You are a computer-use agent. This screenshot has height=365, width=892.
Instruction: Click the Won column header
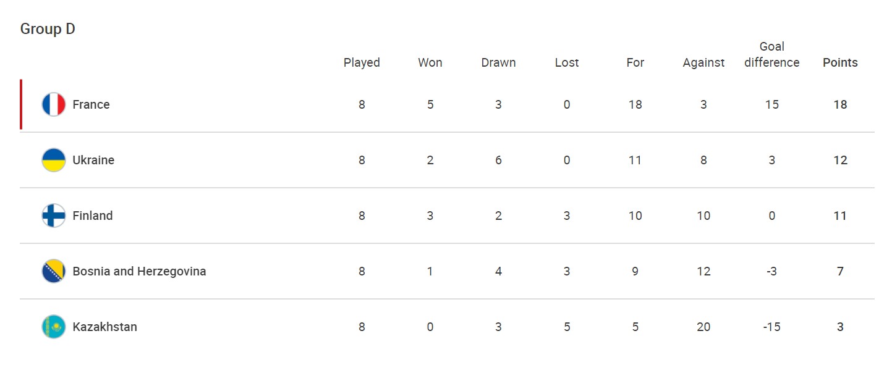(x=430, y=62)
